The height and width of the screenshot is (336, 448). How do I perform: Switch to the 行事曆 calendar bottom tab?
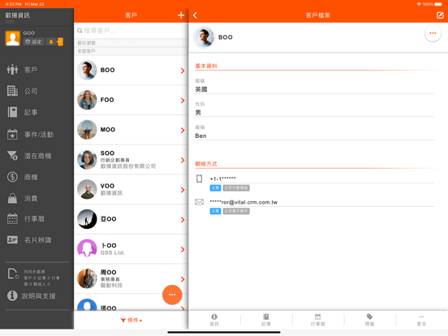[317, 320]
